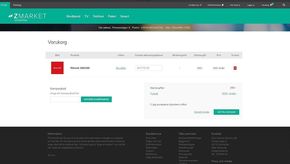The image size is (290, 164).
Task: Click the info@zmarket.se email address
Action: click(x=219, y=151)
